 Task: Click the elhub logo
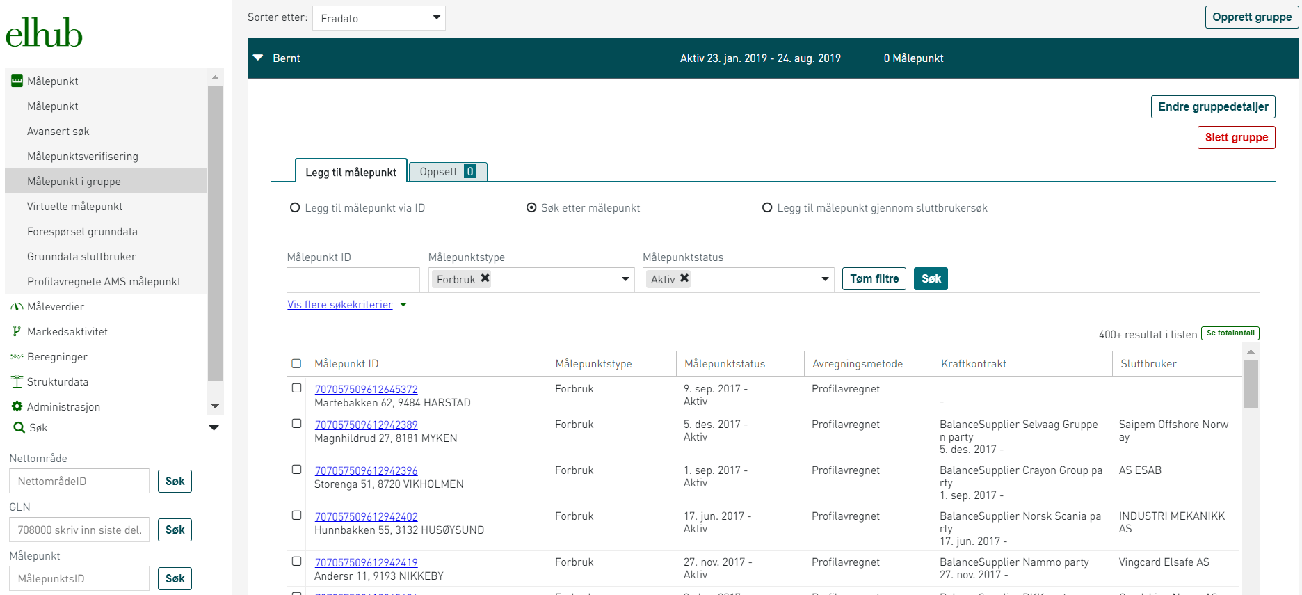click(x=44, y=33)
